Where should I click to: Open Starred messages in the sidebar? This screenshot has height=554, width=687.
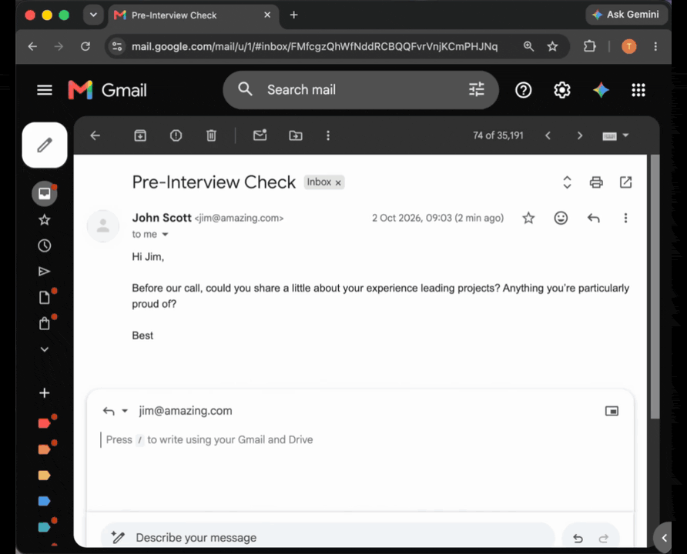(x=44, y=219)
